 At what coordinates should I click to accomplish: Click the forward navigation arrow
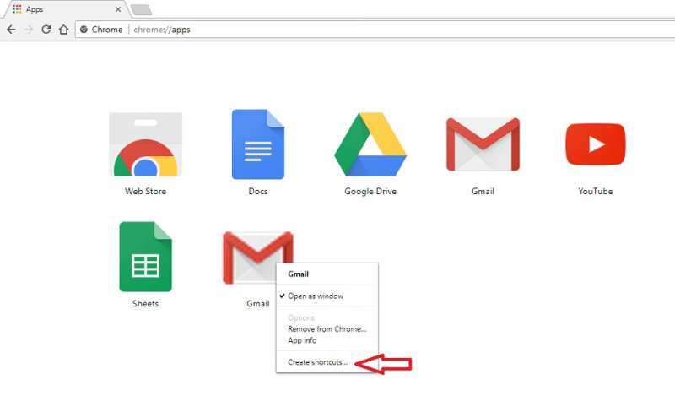tap(29, 30)
